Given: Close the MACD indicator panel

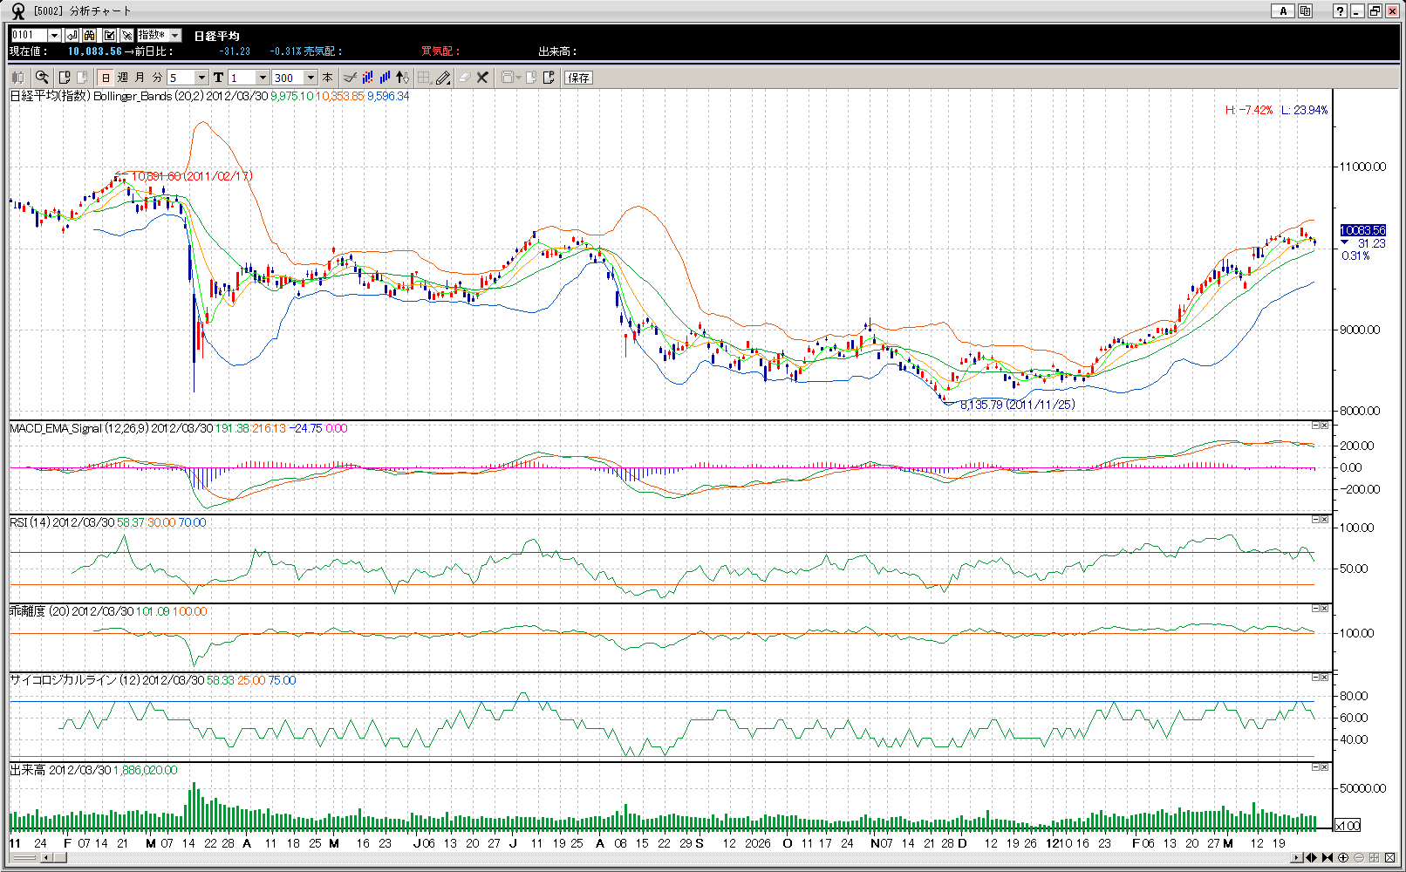Looking at the screenshot, I should (1324, 426).
